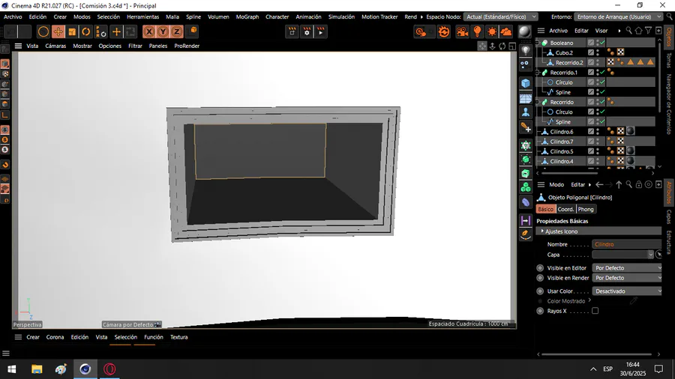Viewport: 675px width, 379px height.
Task: Select the Live Selection circle tool
Action: 43,31
